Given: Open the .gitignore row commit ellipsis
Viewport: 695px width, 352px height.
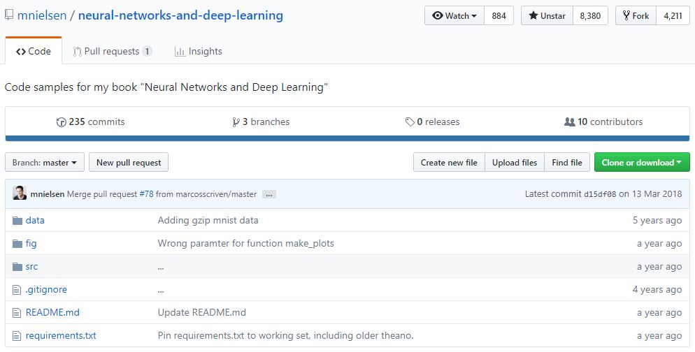Looking at the screenshot, I should [161, 291].
